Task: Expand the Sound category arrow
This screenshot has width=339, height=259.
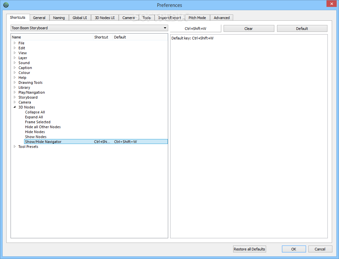Action: pyautogui.click(x=15, y=63)
